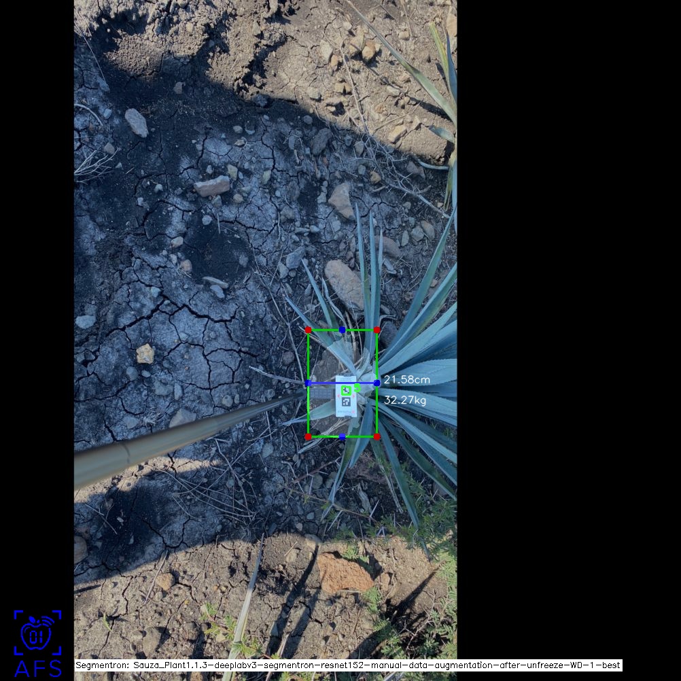This screenshot has width=681, height=681.
Task: Click the Segmentron model name text
Action: tap(348, 665)
